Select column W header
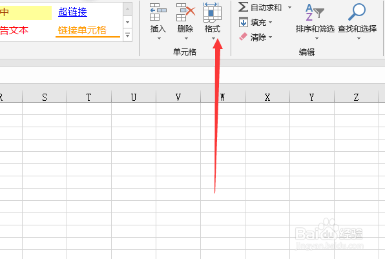The height and width of the screenshot is (259, 385). 223,97
